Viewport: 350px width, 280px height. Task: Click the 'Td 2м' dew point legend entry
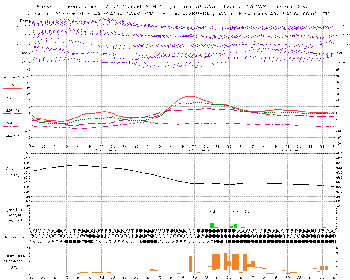13,98
